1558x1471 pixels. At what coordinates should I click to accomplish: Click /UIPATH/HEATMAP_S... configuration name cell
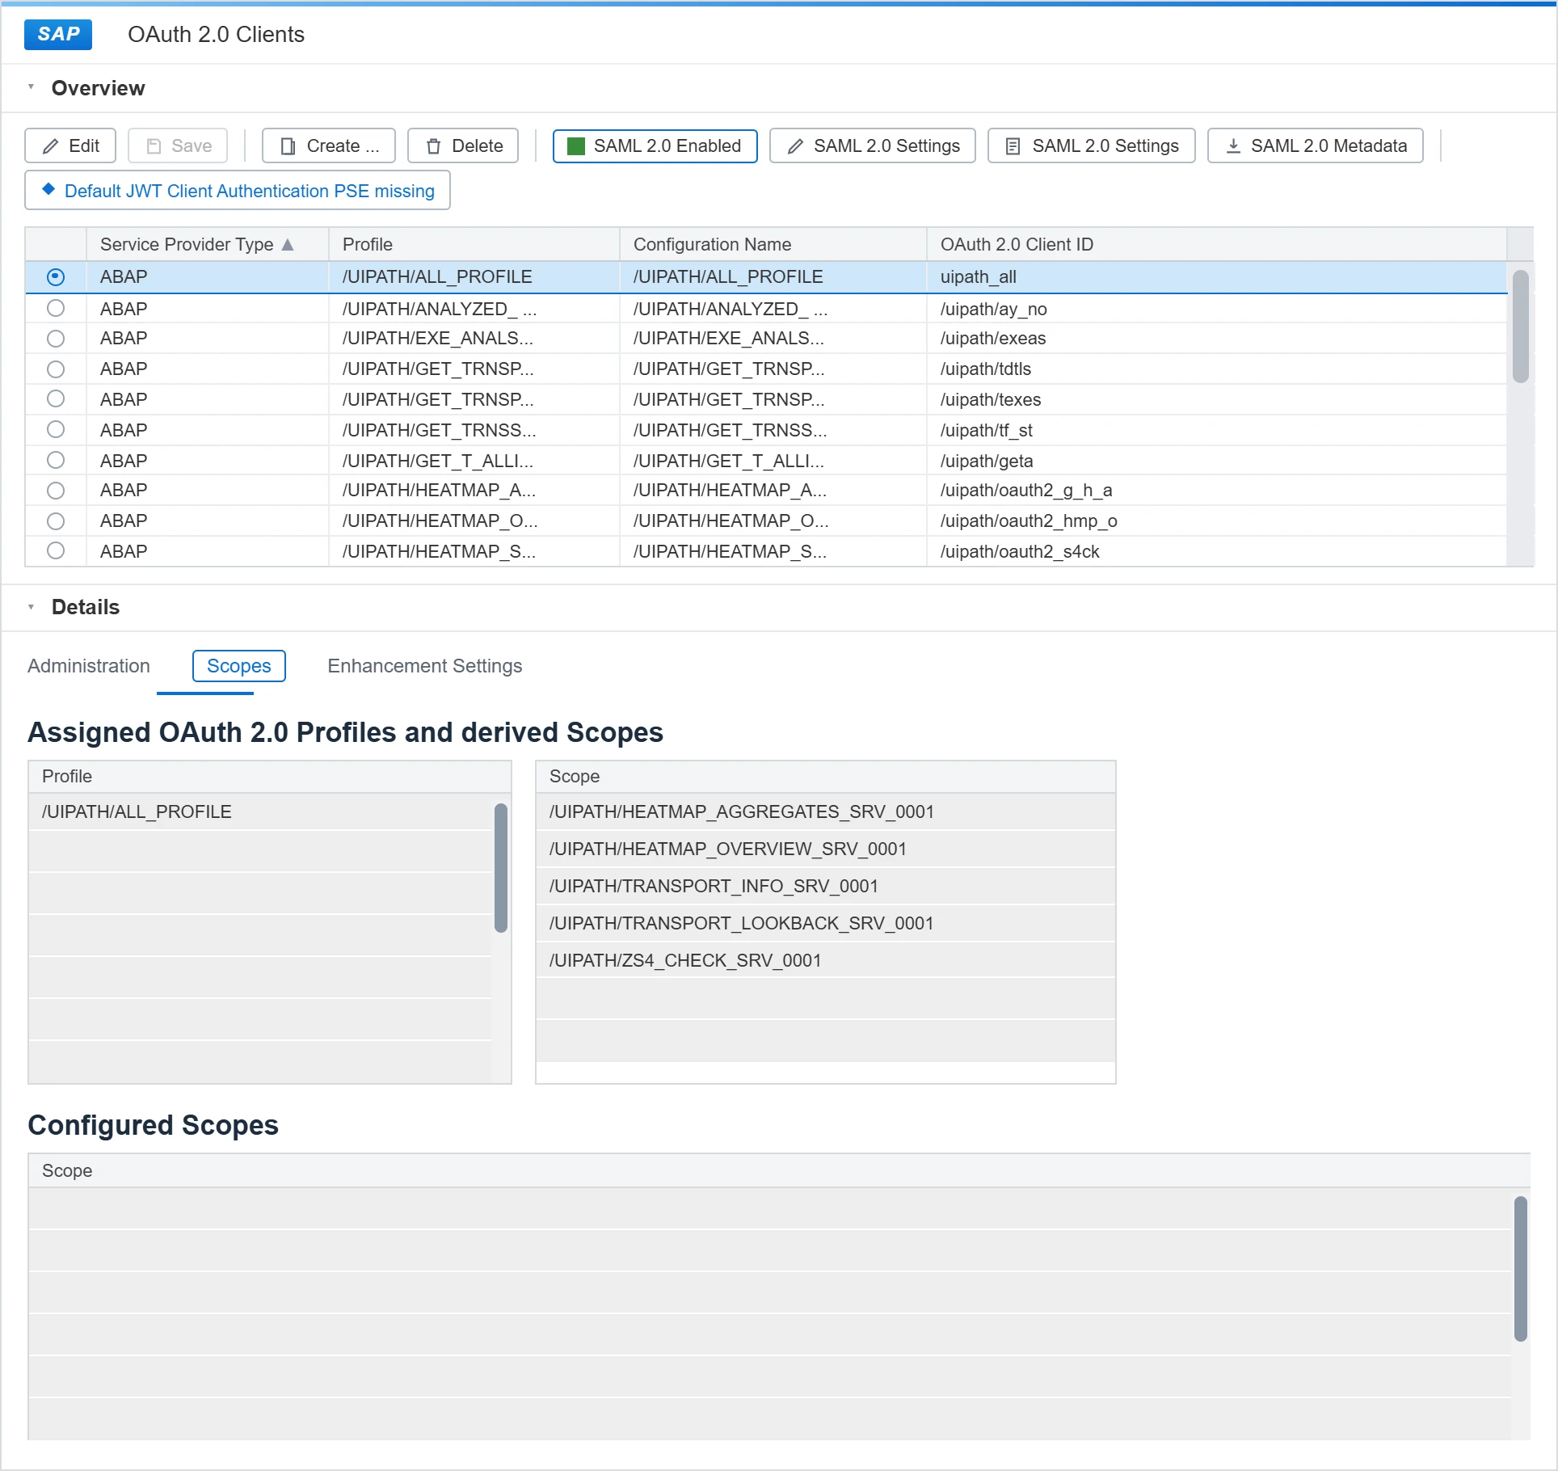tap(773, 550)
